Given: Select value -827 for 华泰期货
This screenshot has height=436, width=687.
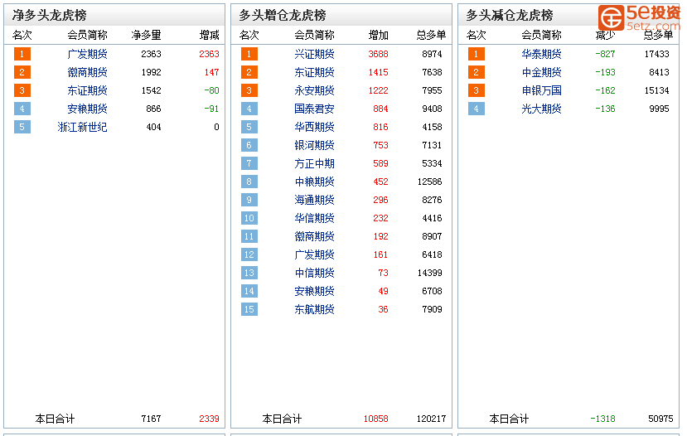Looking at the screenshot, I should click(x=605, y=54).
